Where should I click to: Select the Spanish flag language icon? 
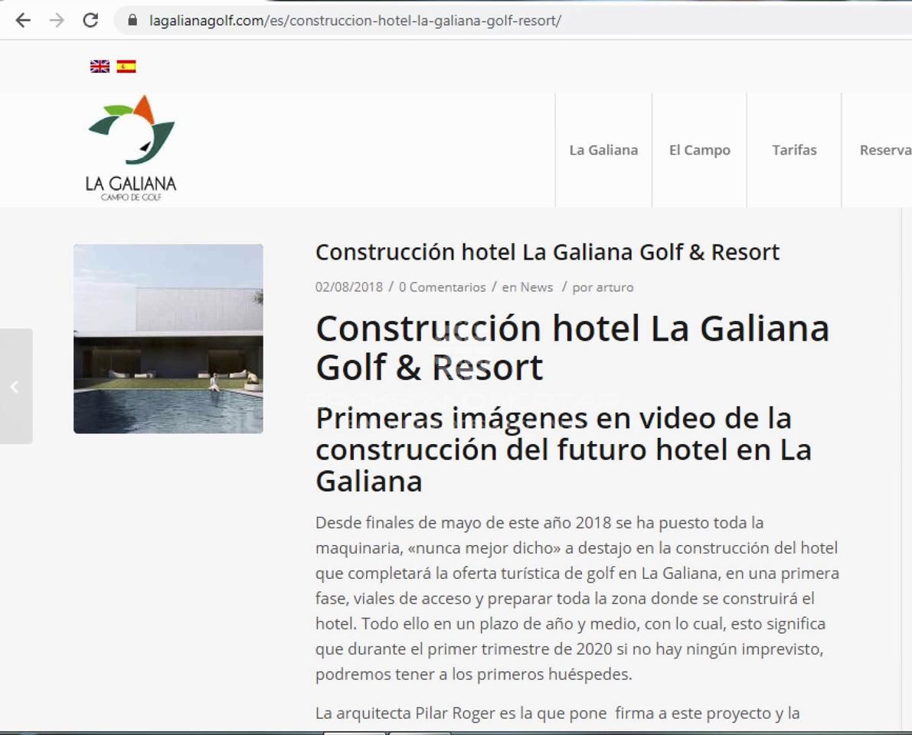pos(126,67)
